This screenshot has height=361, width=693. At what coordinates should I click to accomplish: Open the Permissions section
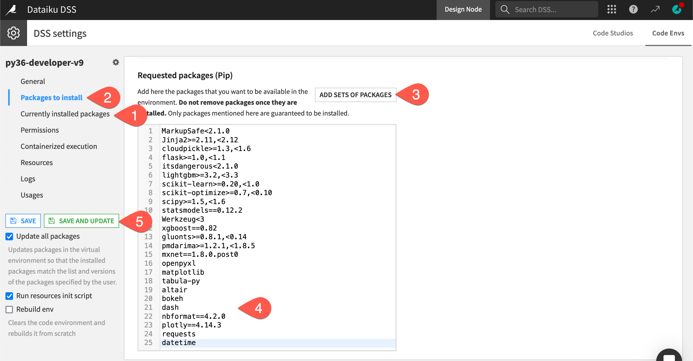point(40,130)
